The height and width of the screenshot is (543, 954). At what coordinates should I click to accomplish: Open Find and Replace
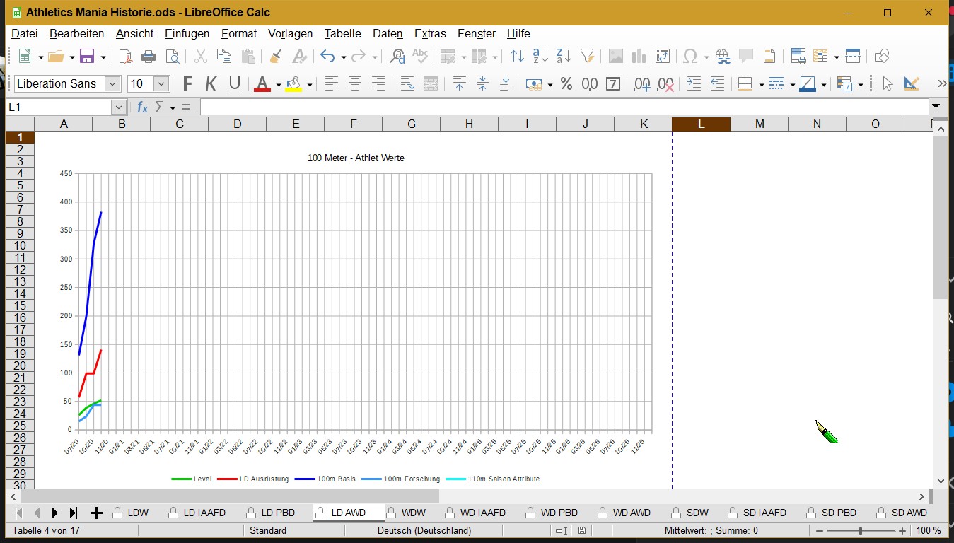point(397,57)
